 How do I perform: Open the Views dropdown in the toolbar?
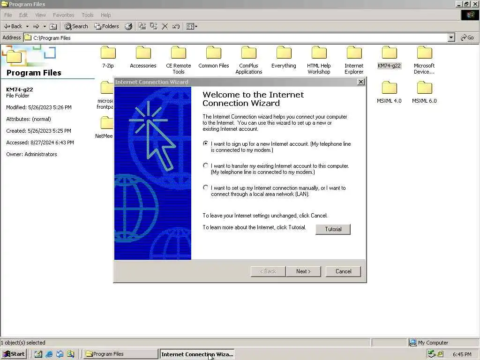tap(192, 26)
